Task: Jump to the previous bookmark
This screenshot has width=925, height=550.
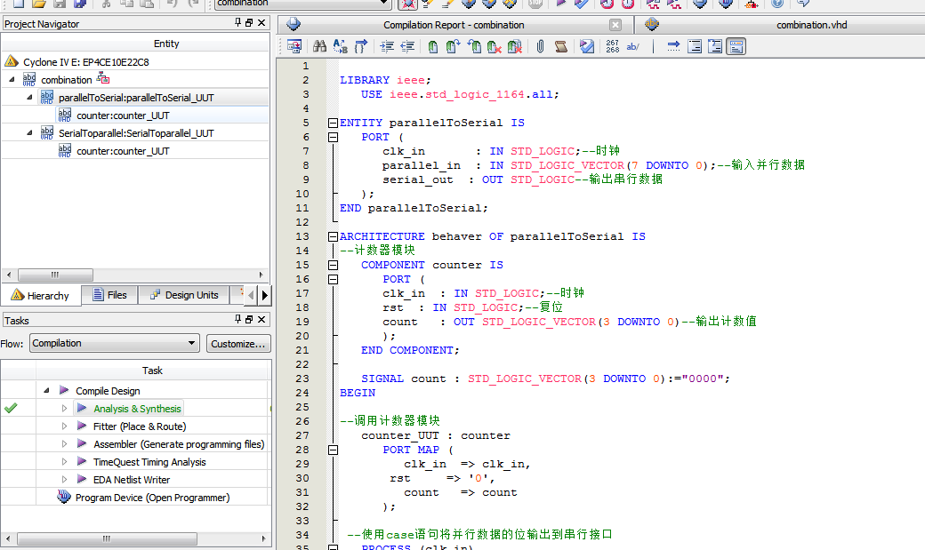Action: pos(474,46)
